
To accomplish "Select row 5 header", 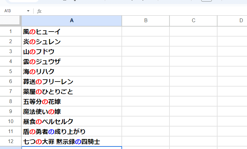I will coord(11,71).
